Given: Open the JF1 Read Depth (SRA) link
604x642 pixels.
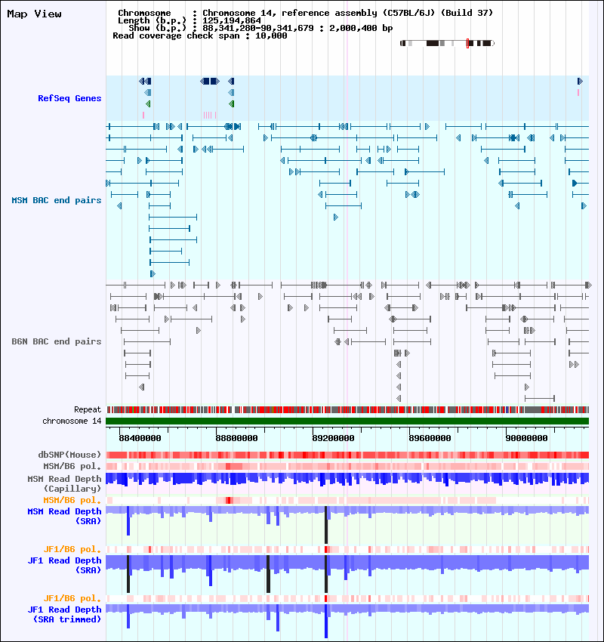Looking at the screenshot, I should (64, 566).
